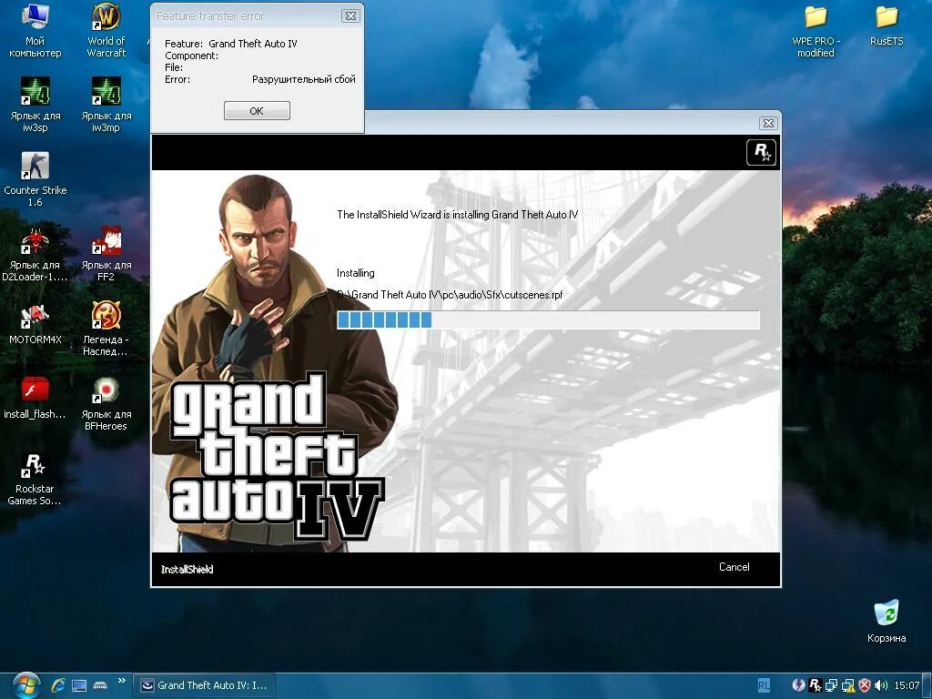Launch Internet Explorer from quick launch
Viewport: 932px width, 699px height.
[58, 685]
